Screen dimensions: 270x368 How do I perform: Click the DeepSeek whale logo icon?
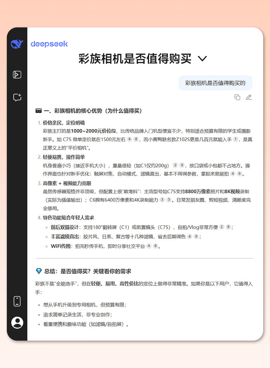[x=17, y=44]
